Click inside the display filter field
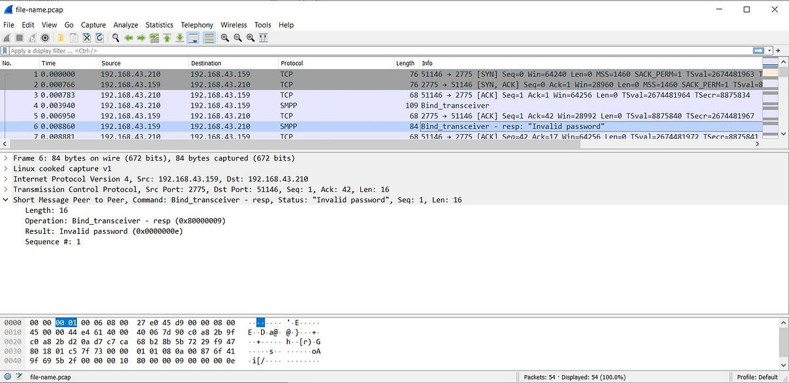The width and height of the screenshot is (789, 383). tap(263, 51)
